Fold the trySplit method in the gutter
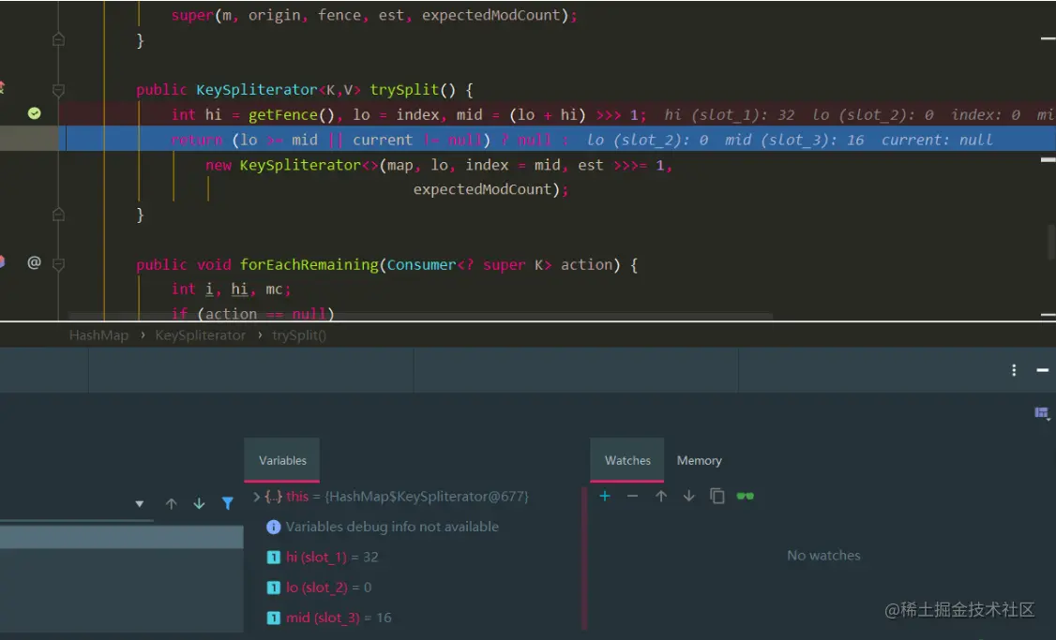Screen dimensions: 1056x640 (58, 90)
